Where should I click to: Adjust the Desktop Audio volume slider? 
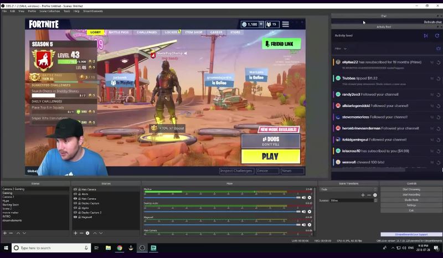[223, 211]
